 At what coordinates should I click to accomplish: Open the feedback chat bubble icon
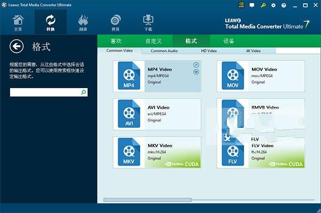click(x=252, y=5)
